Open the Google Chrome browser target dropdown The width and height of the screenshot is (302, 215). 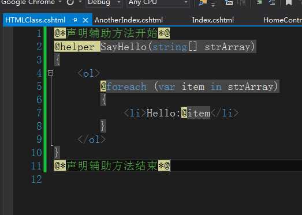pos(60,2)
